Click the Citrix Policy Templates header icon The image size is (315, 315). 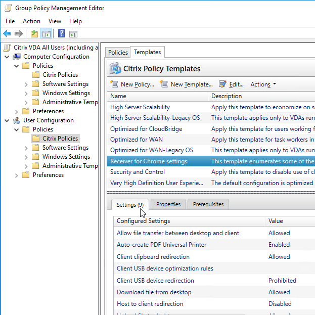[x=115, y=68]
